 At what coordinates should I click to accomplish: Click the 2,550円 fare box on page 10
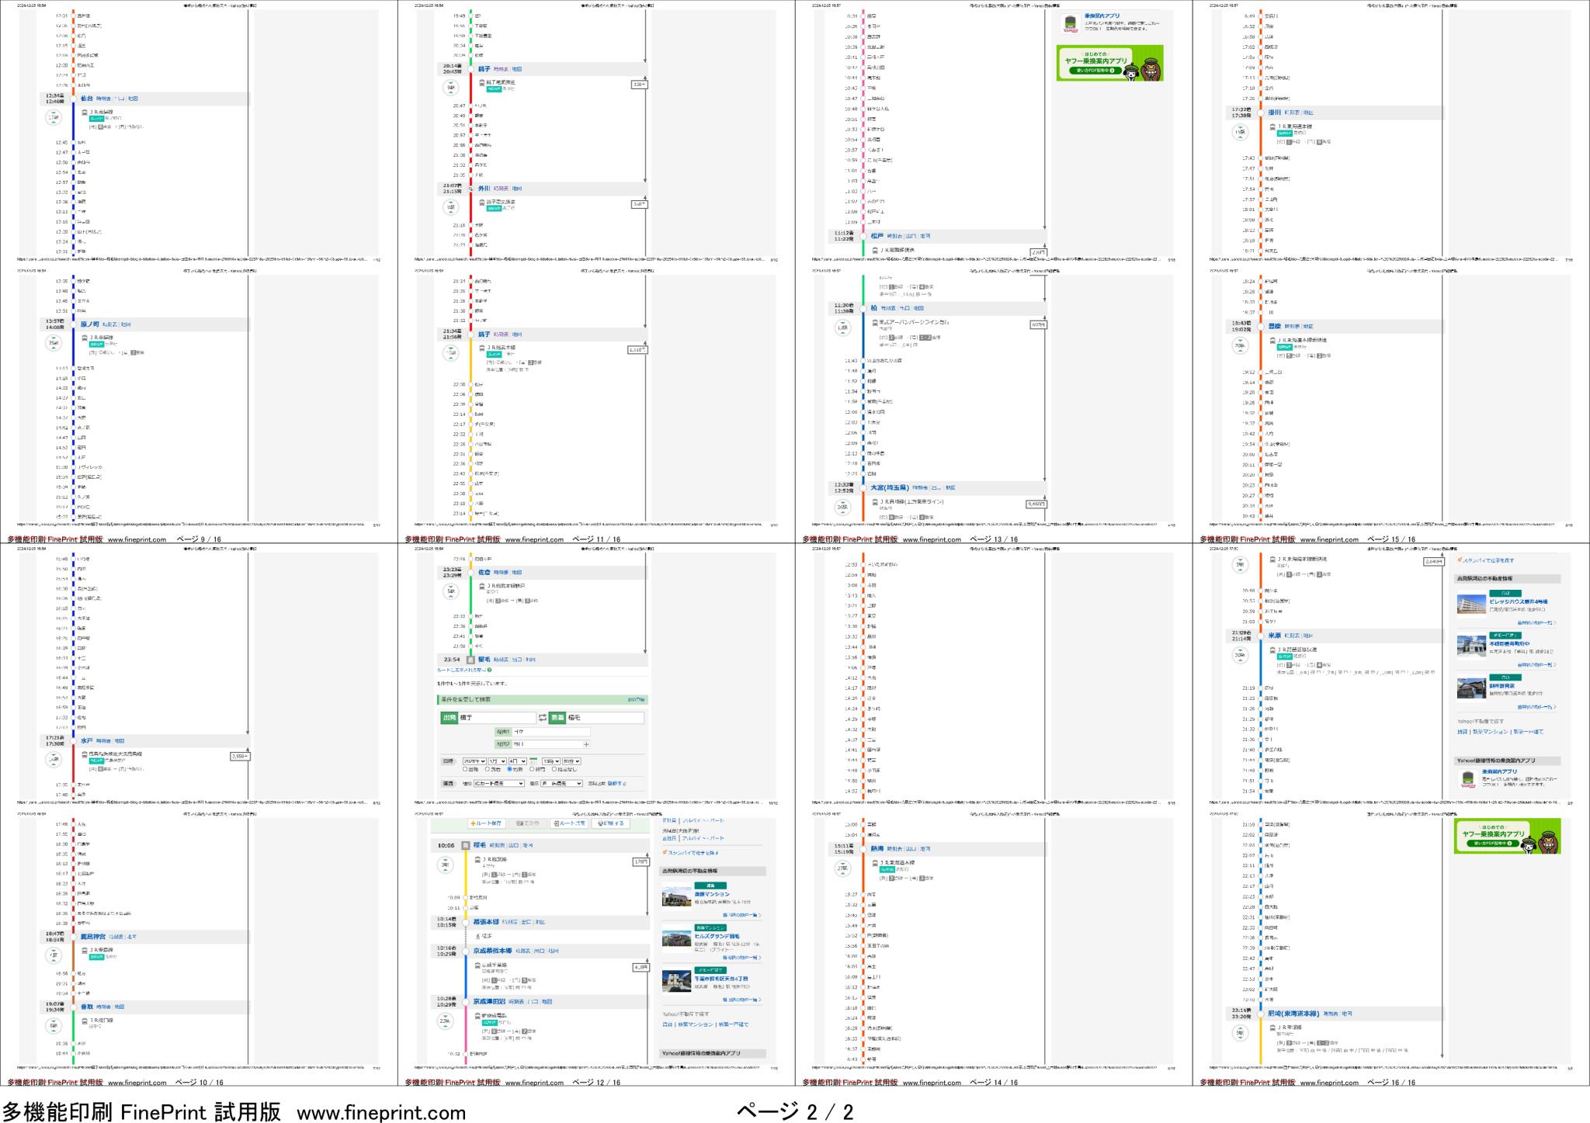241,755
